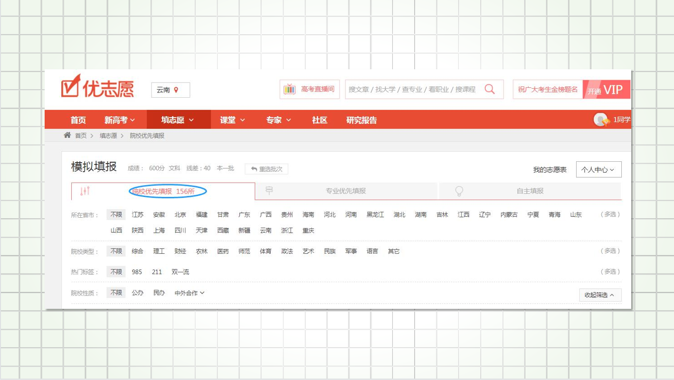This screenshot has width=674, height=380.
Task: Expand the 中外合作 dropdown
Action: 189,293
